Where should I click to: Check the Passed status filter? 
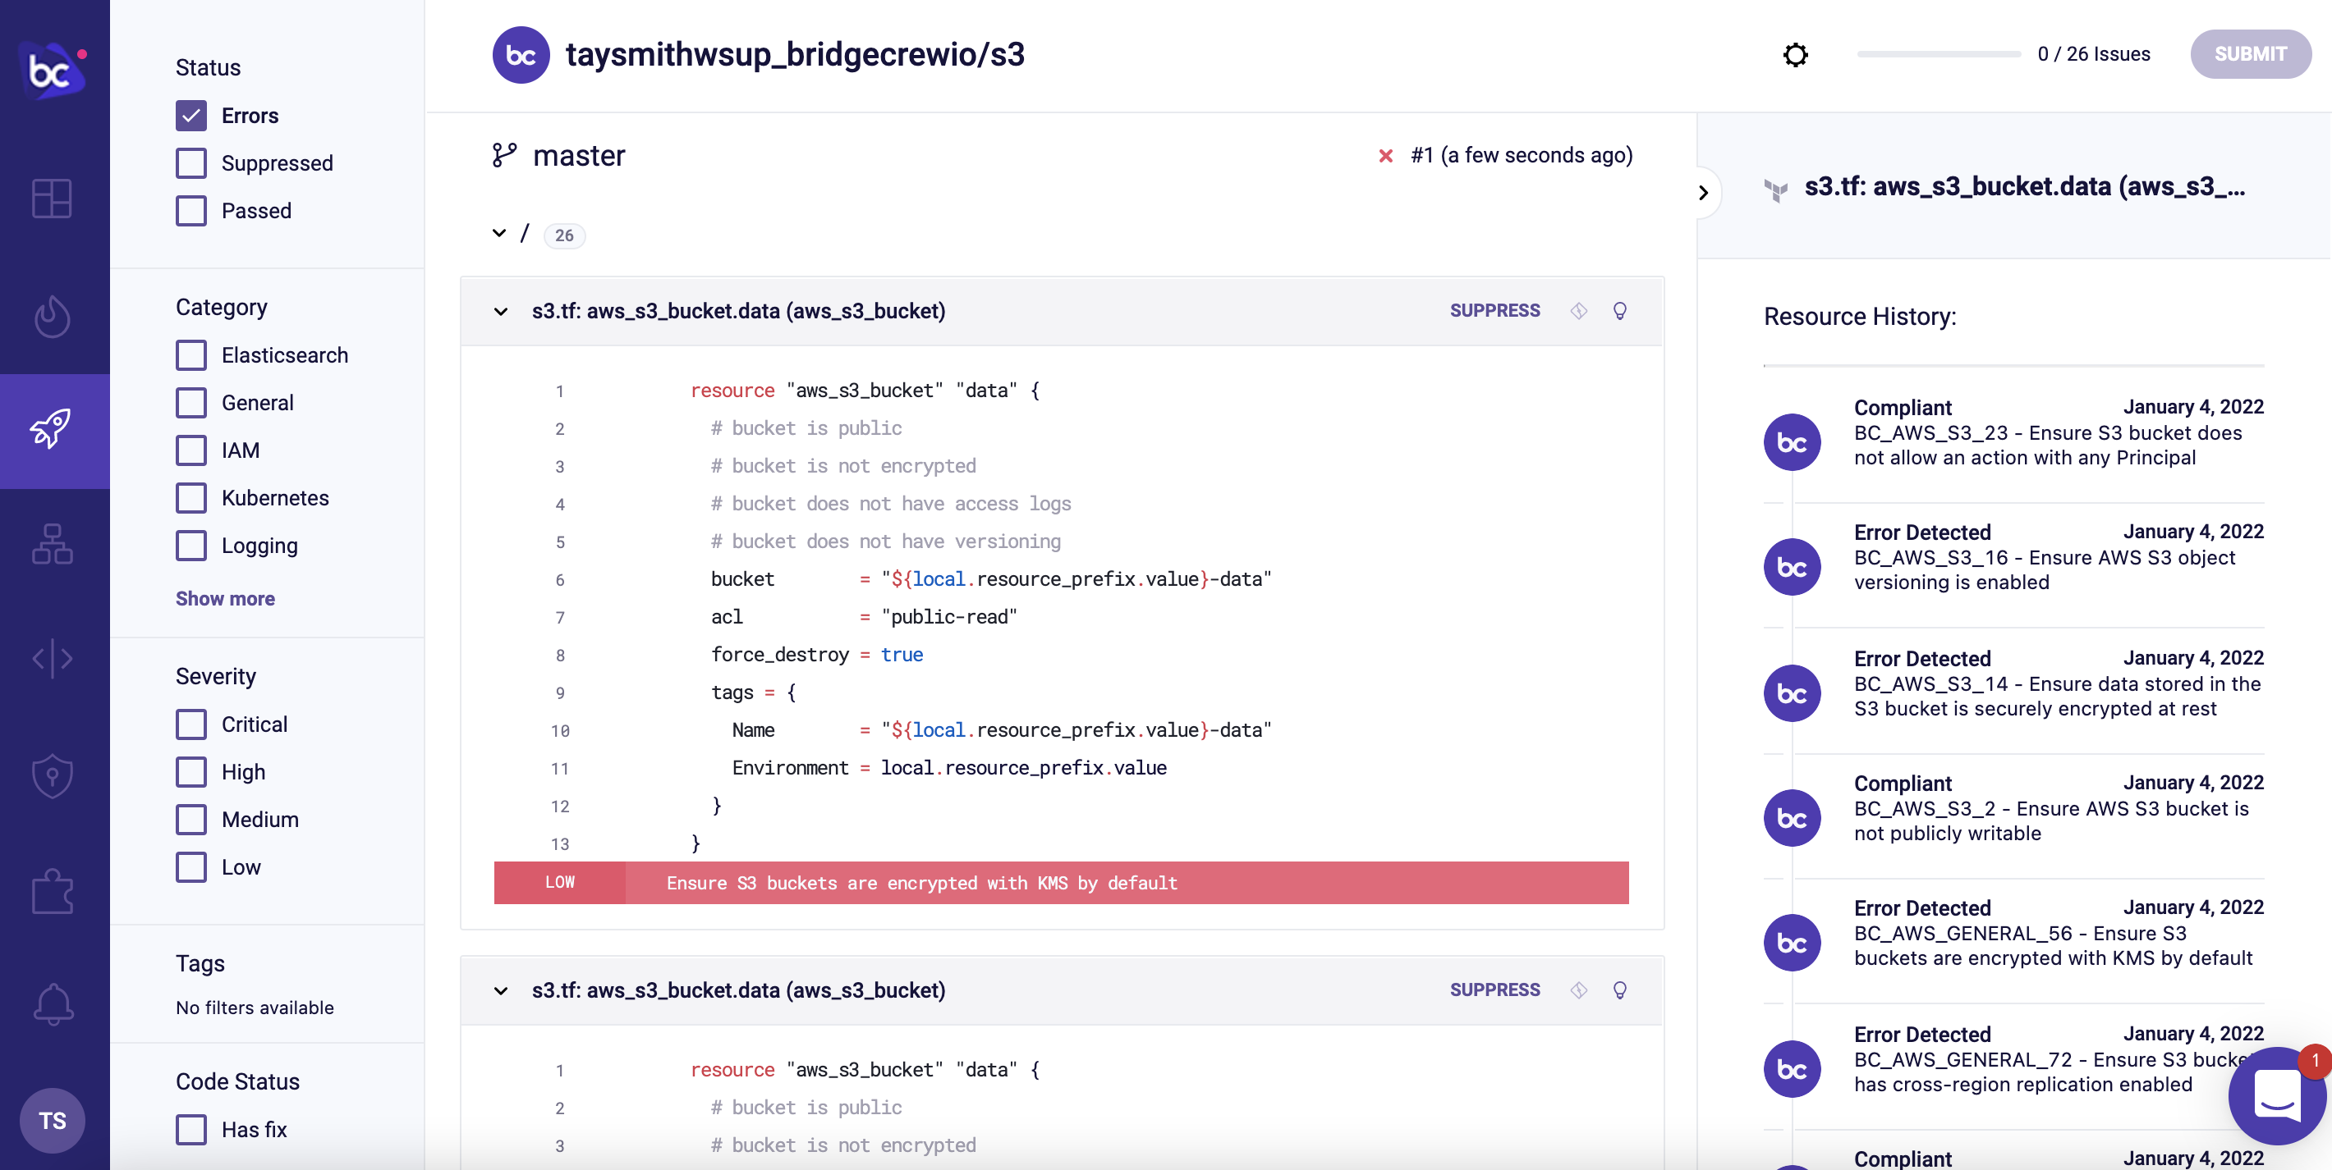191,211
